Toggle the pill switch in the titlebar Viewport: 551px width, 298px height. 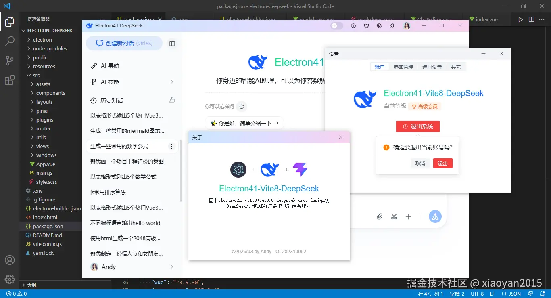point(336,25)
